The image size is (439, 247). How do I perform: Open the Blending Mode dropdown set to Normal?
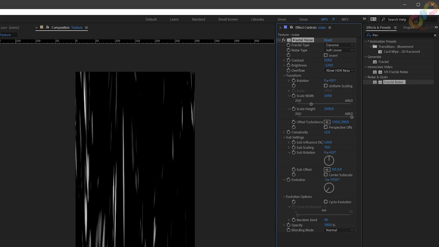[339, 230]
